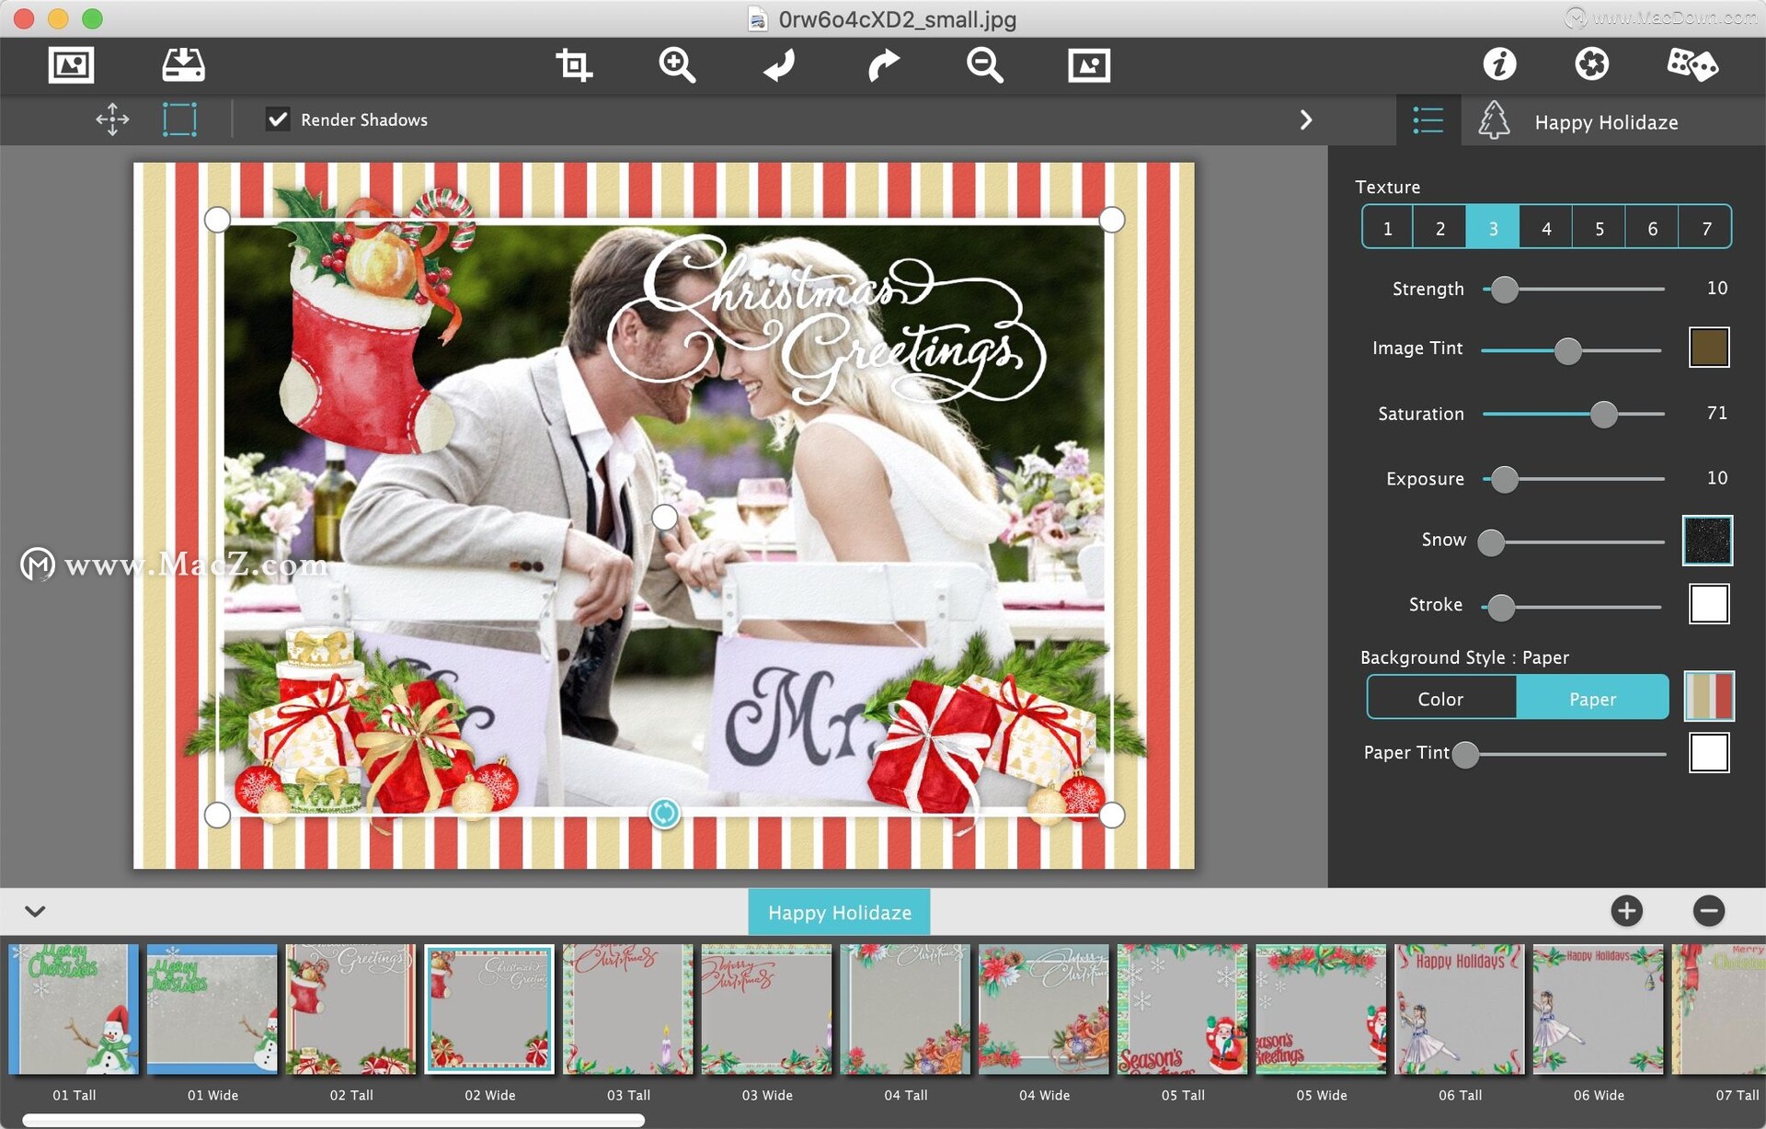Open the settings gear icon

tap(1591, 63)
